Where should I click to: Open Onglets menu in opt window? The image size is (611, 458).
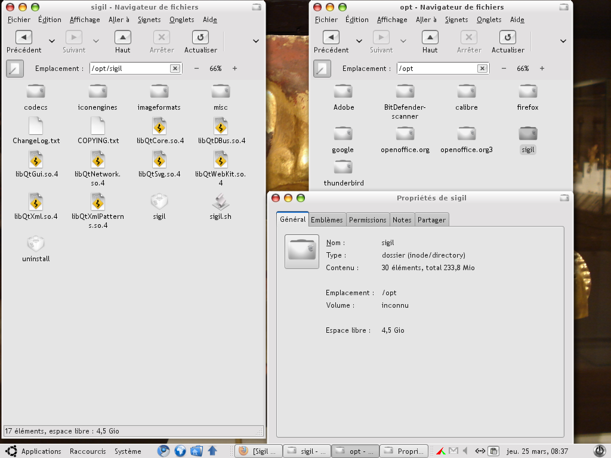coord(489,20)
